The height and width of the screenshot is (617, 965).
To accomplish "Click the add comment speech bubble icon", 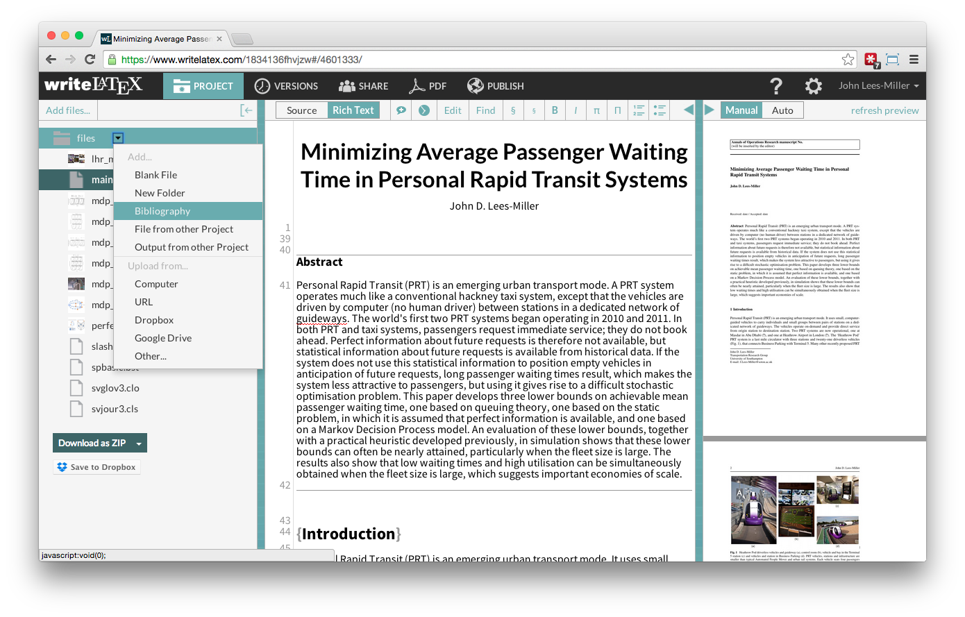I will point(401,110).
